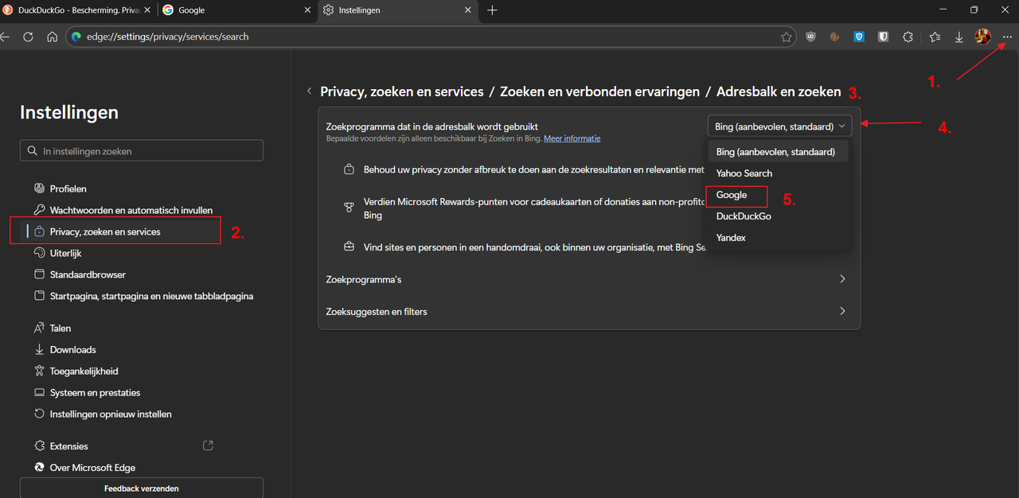
Task: Click the Meer informatie link
Action: click(572, 138)
